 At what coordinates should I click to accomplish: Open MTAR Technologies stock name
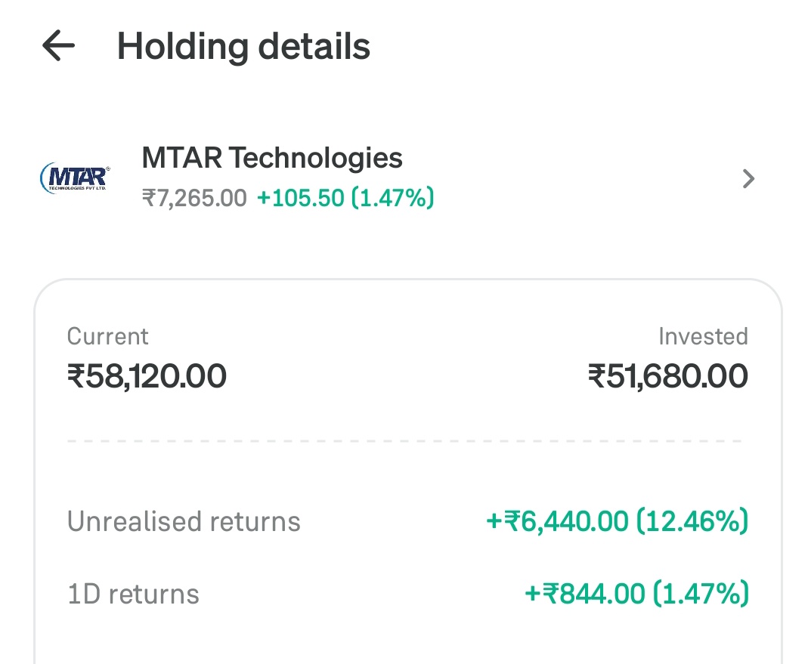[x=272, y=158]
